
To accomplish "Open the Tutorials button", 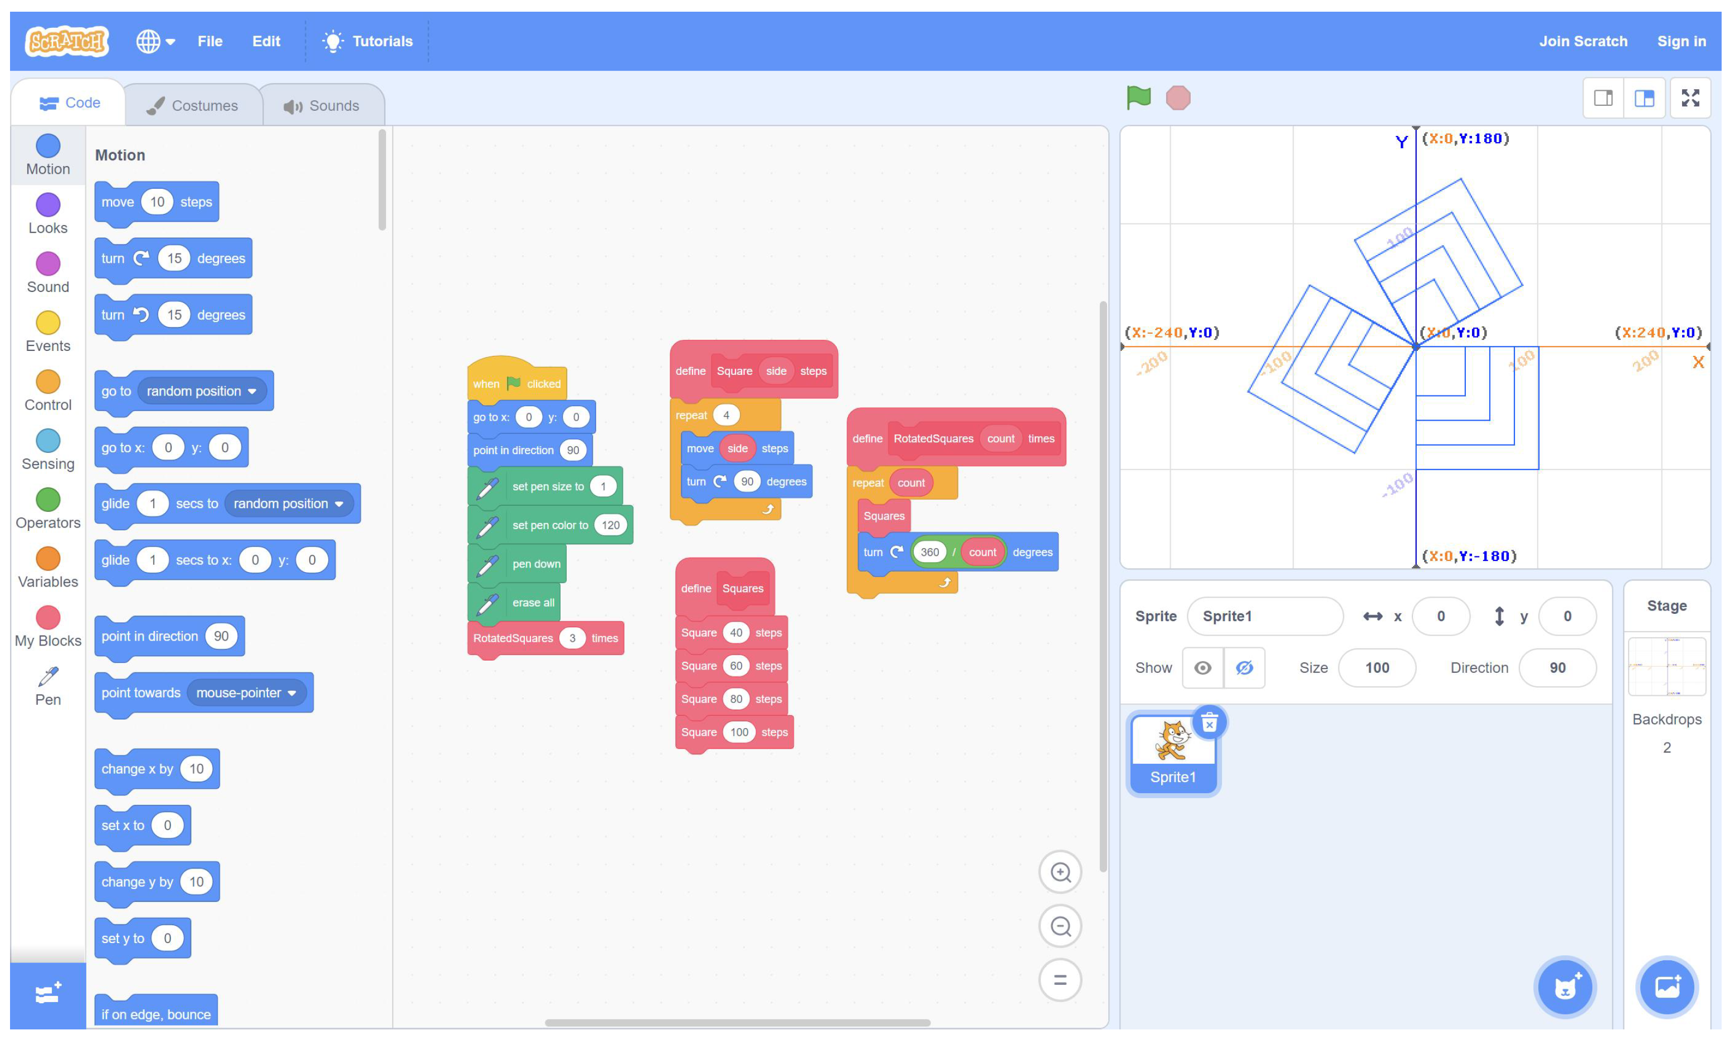I will pyautogui.click(x=367, y=41).
